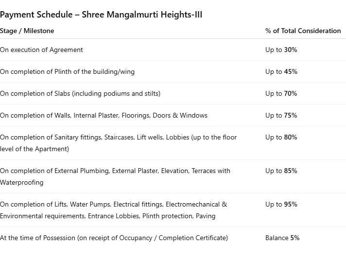Screen dimensions: 346x261
Task: Click the Up to 80% cell
Action: 281,137
